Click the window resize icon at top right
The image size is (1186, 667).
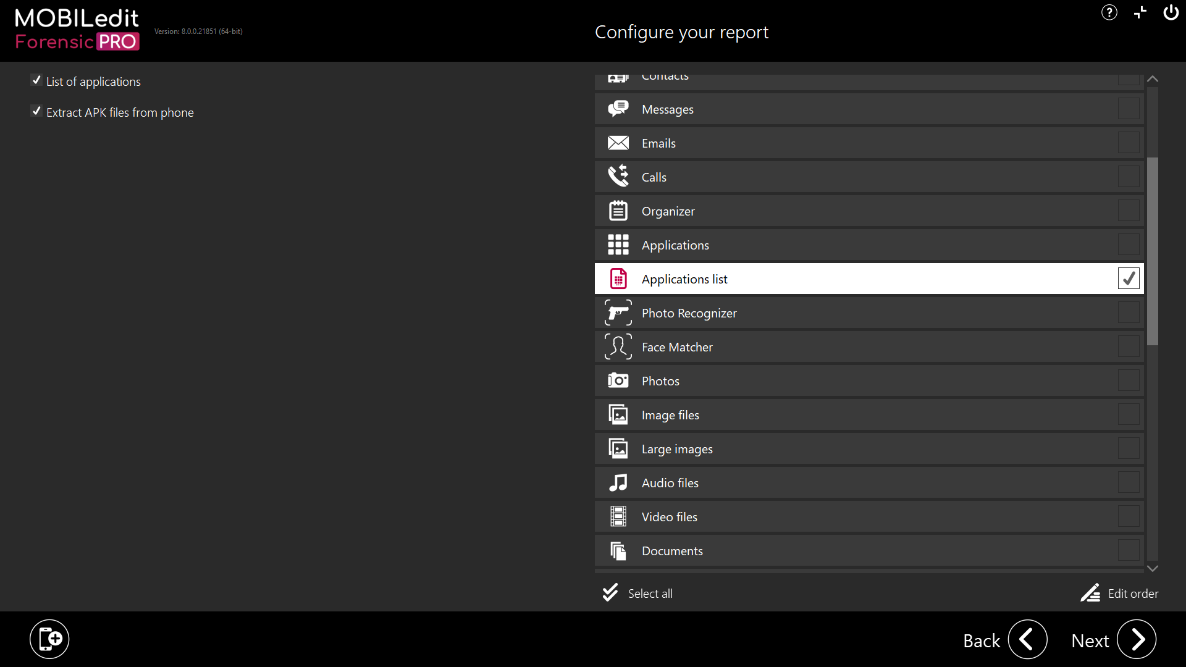[1140, 13]
